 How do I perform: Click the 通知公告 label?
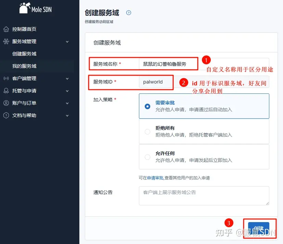(103, 192)
